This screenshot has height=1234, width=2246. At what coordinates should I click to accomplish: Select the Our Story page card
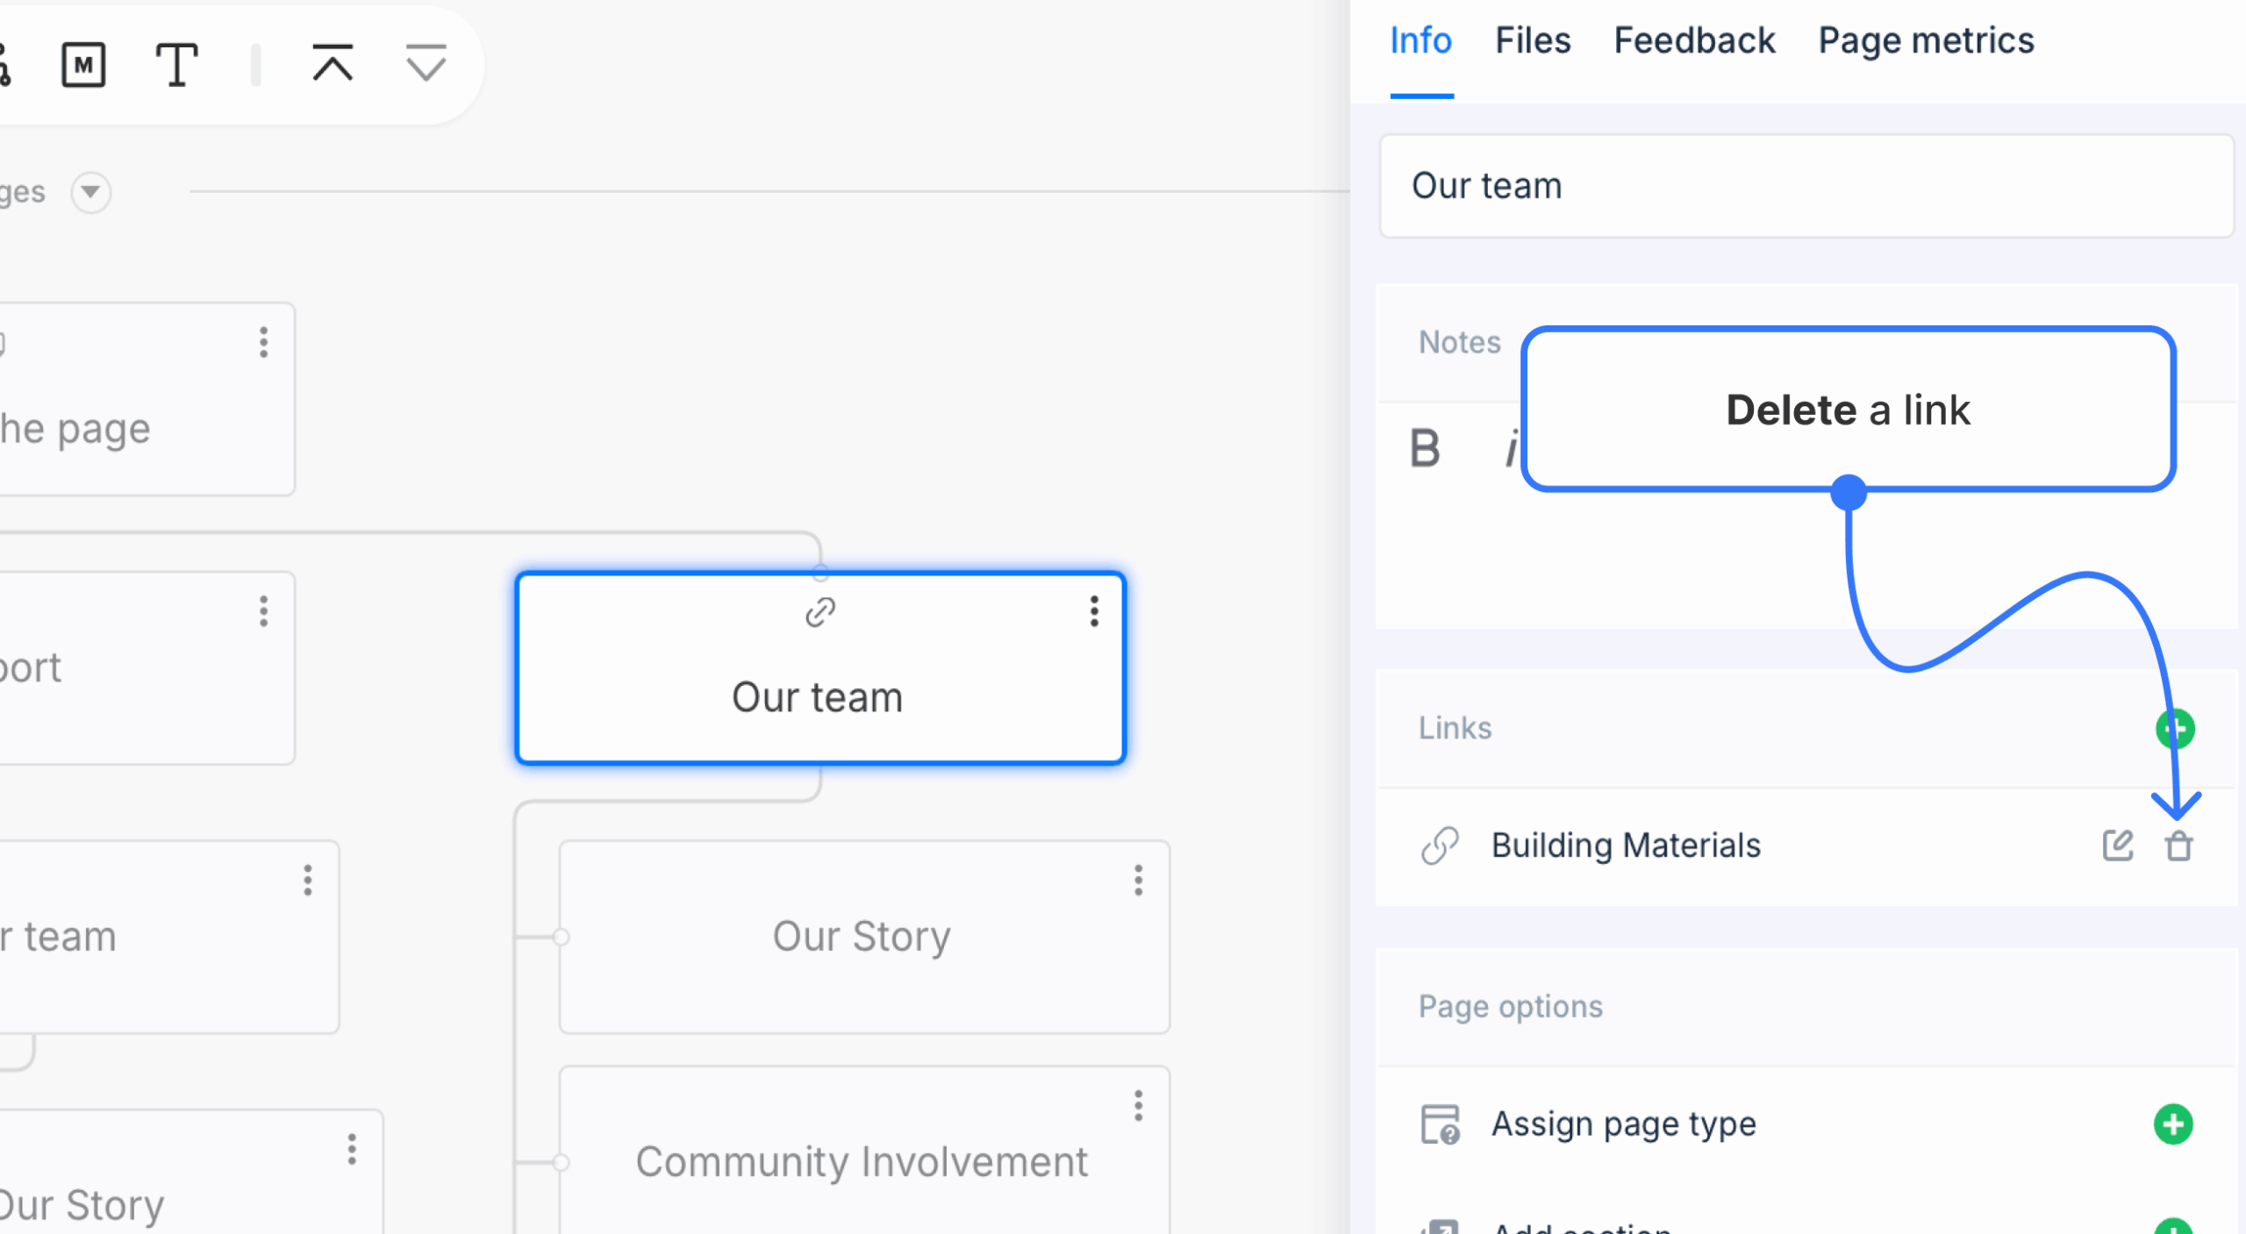point(864,937)
